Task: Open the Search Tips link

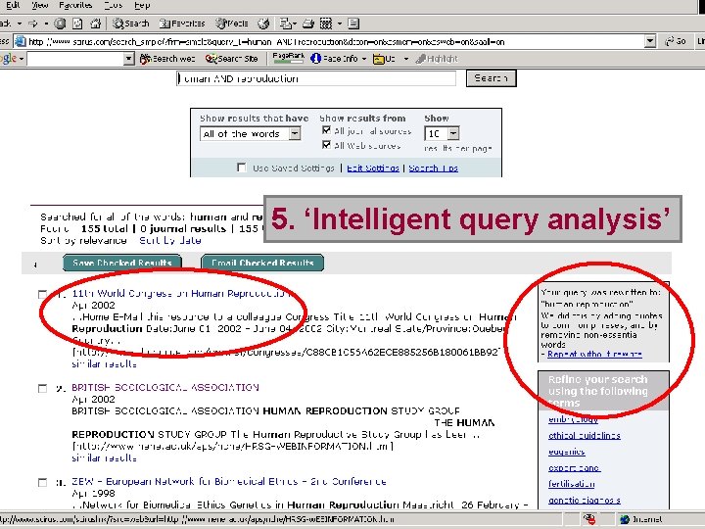Action: click(434, 168)
